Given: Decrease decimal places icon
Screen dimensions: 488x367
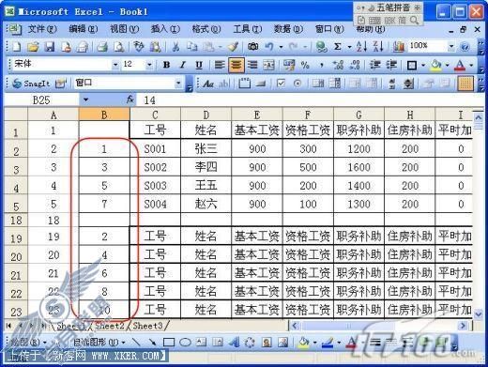Looking at the screenshot, I should click(355, 65).
